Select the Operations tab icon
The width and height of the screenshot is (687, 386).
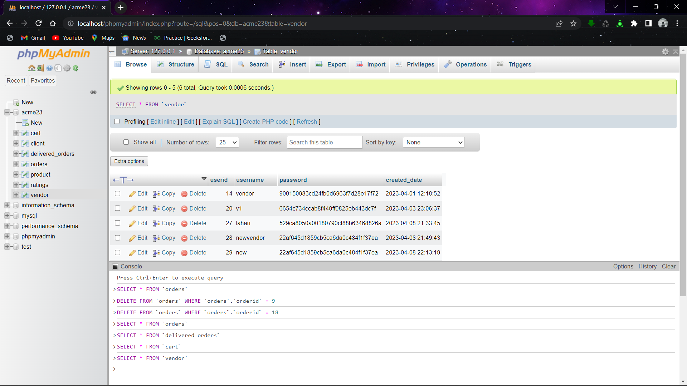coord(448,64)
